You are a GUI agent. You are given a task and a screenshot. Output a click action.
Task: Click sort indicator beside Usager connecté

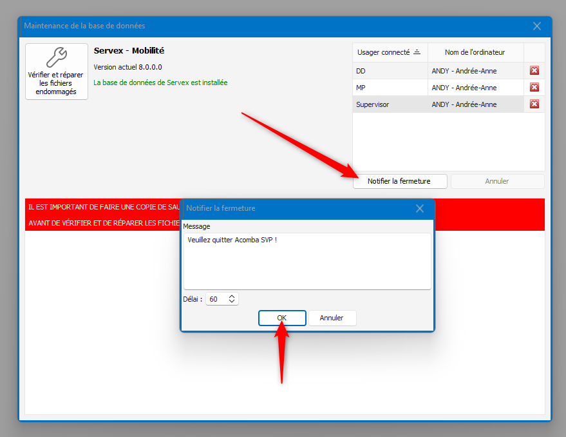(417, 52)
